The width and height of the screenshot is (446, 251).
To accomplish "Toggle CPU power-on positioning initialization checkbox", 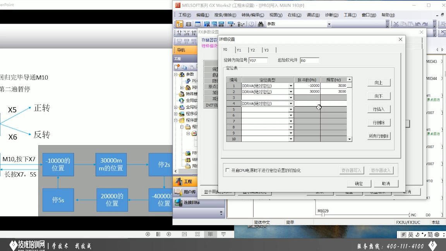I will 228,170.
